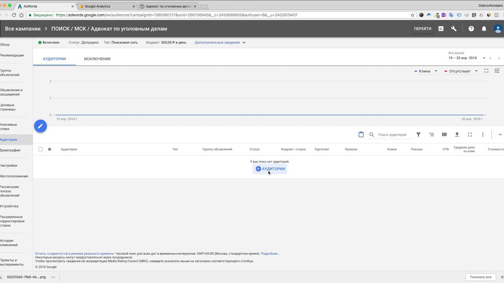Click the Включено campaign status indicator
This screenshot has height=283, width=504.
point(49,42)
